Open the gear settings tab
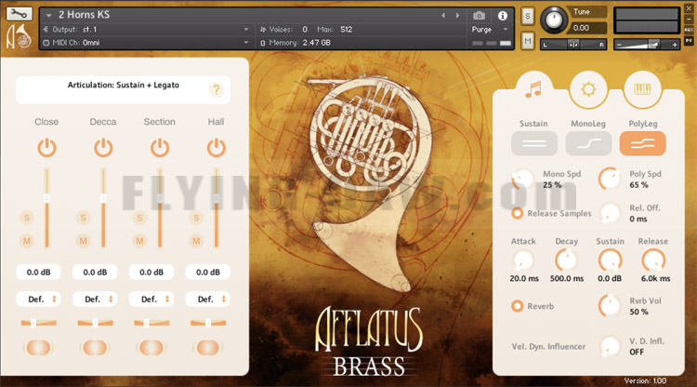 pos(588,89)
